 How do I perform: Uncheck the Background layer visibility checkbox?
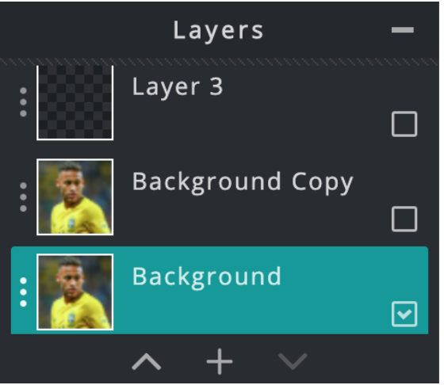(x=404, y=314)
